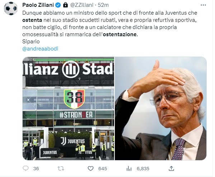Open Paolo Ziliani's profile name link

38,5
